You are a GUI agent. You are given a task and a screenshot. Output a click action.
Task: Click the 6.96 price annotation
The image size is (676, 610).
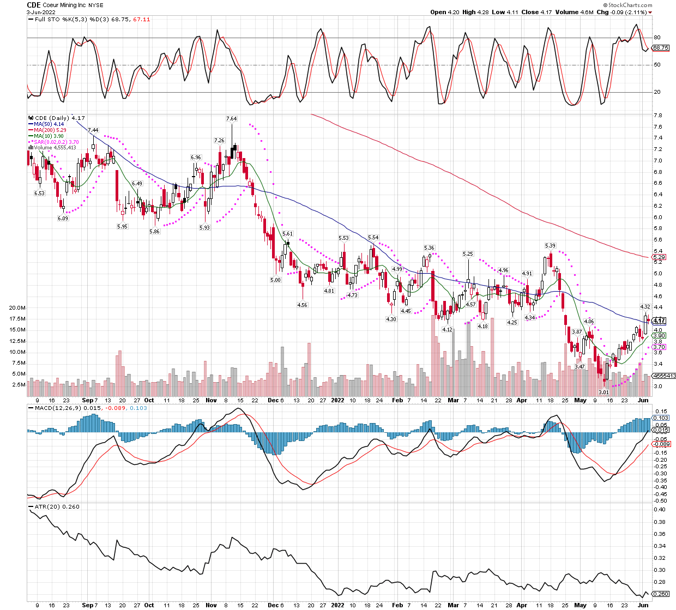click(x=196, y=157)
